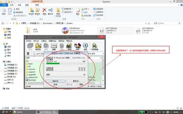Screen dimensions: 183x114
Task: Open WinRAR Tools (工具) menu
Action: [x=44, y=41]
